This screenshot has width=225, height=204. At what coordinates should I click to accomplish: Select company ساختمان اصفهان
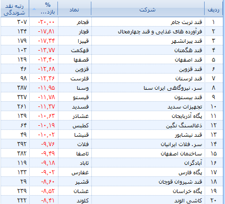[181, 153]
